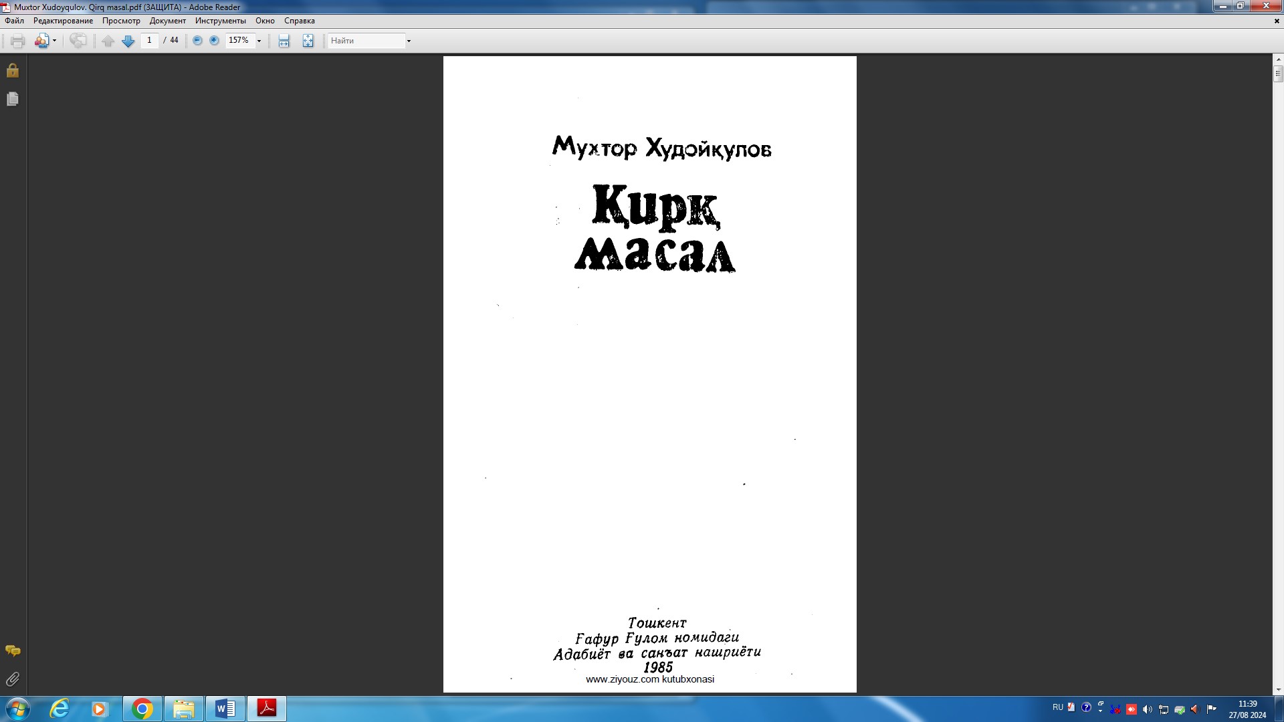The image size is (1284, 722).
Task: Click the page number input showing 1
Action: (x=150, y=41)
